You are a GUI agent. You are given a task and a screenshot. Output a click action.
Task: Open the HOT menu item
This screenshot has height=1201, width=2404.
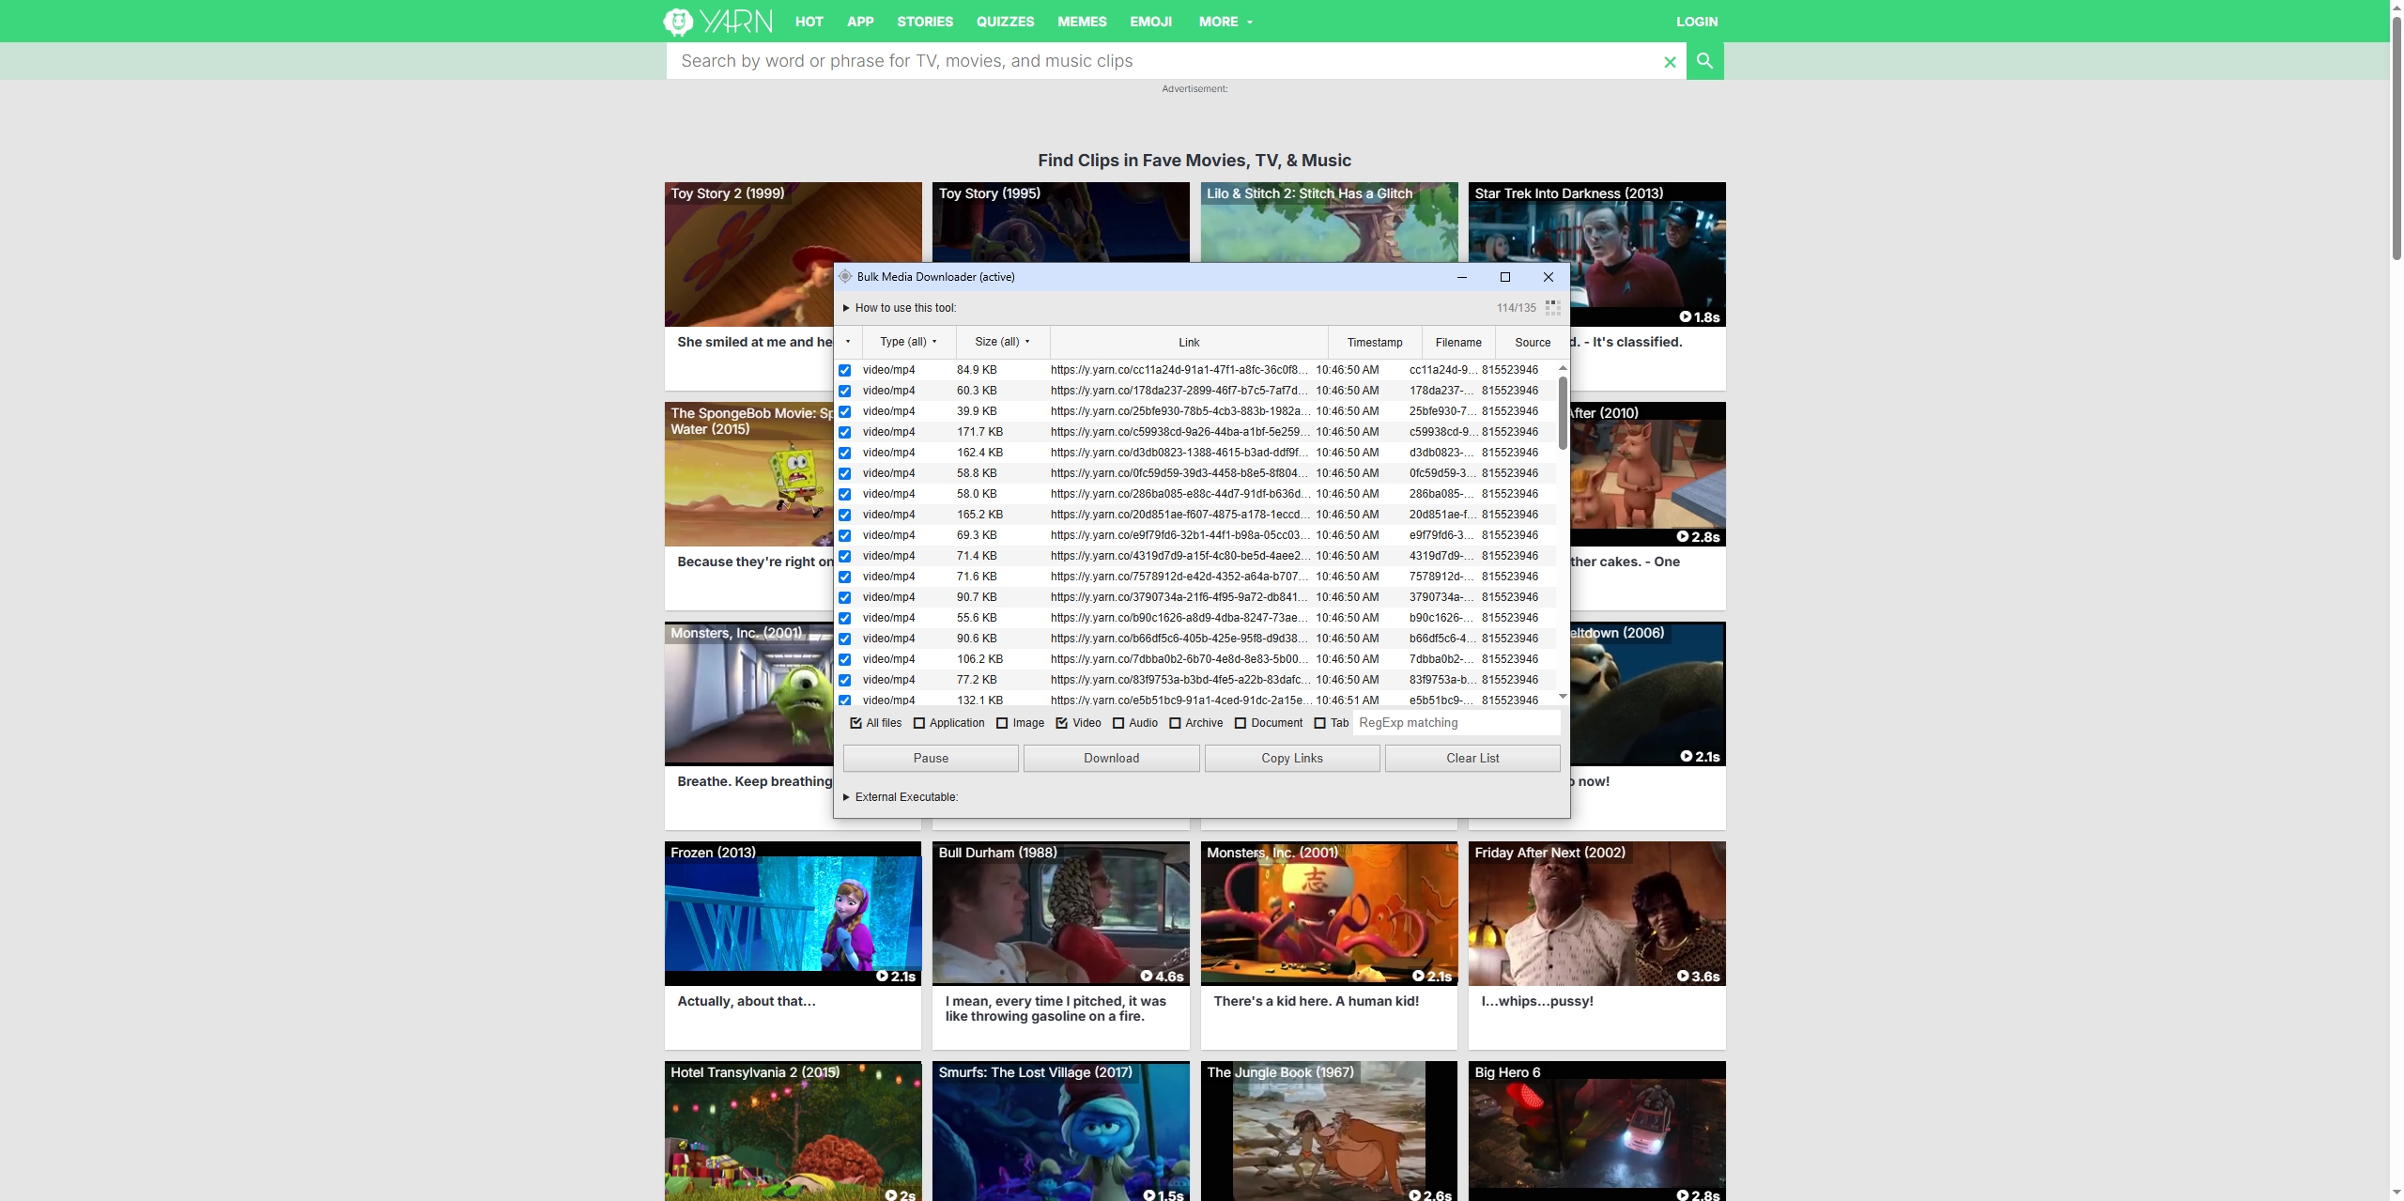[x=809, y=22]
